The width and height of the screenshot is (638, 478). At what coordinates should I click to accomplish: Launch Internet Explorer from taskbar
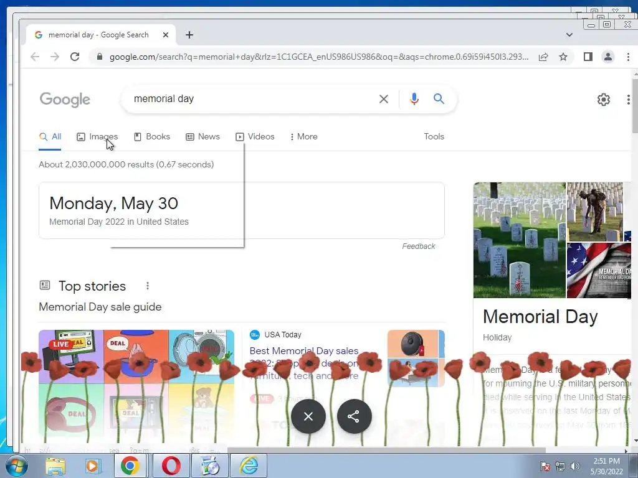249,466
